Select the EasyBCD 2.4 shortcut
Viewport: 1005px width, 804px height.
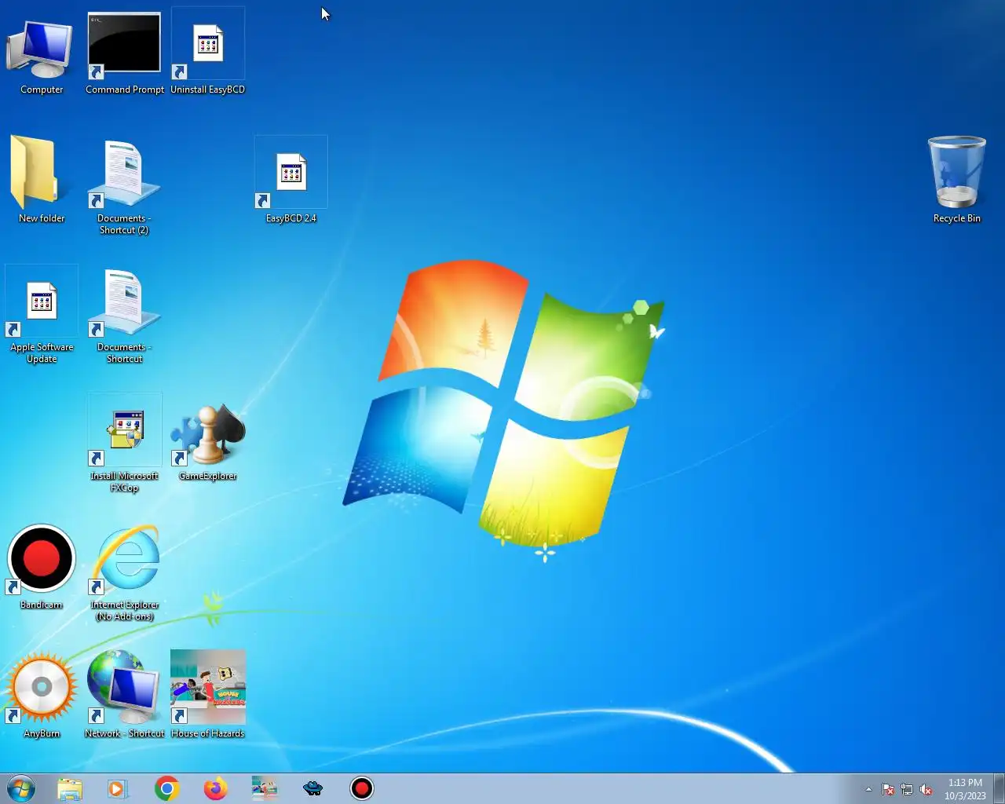click(x=291, y=181)
